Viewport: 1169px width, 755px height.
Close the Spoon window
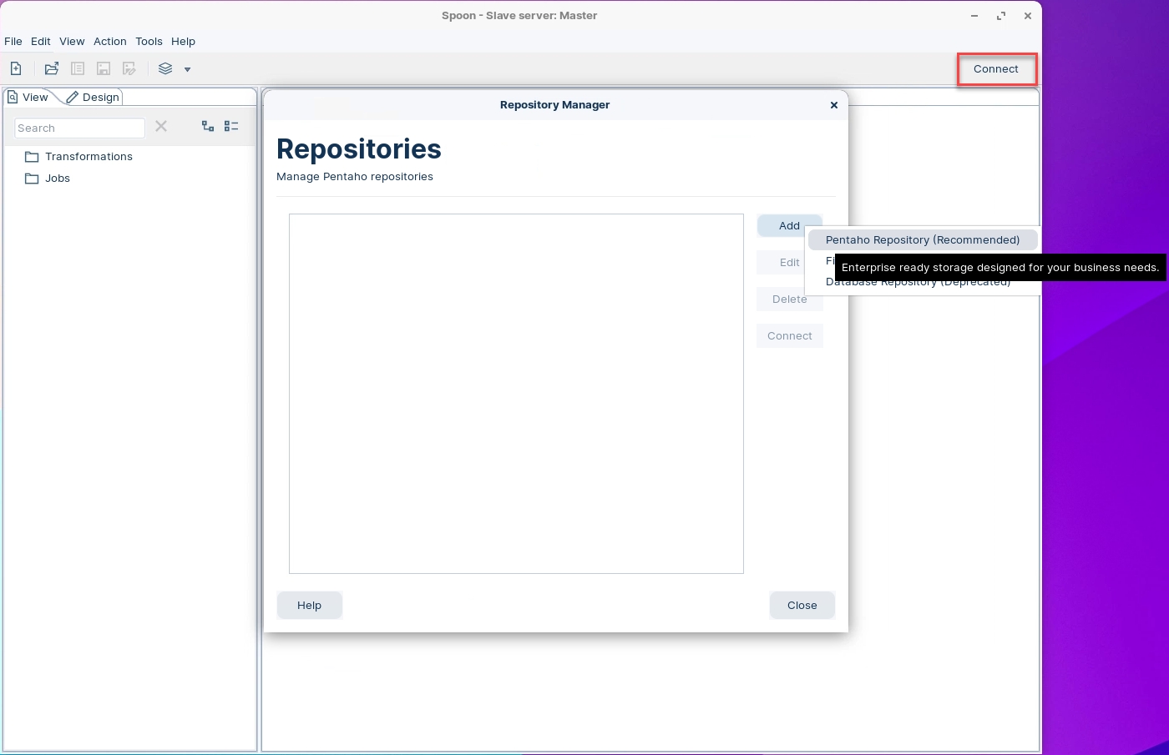click(x=1028, y=16)
